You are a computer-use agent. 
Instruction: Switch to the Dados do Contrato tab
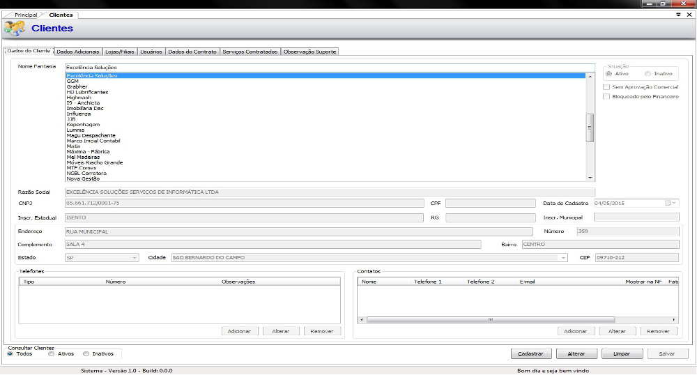tap(192, 52)
